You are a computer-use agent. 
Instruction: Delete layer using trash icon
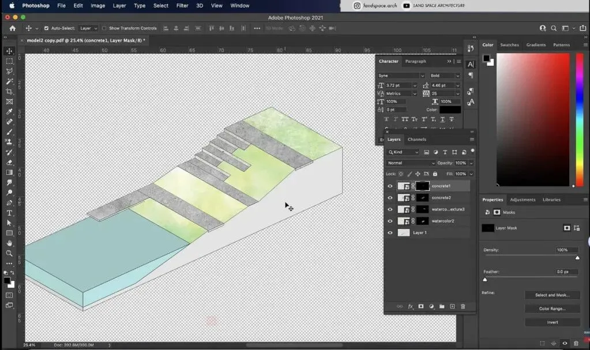[x=463, y=306]
